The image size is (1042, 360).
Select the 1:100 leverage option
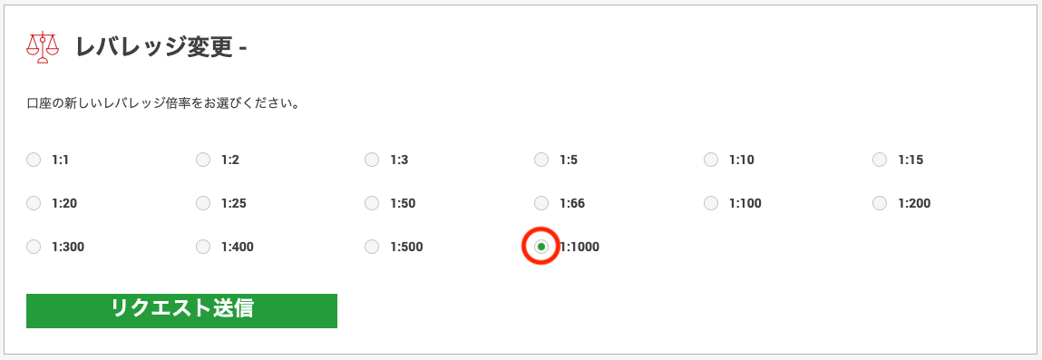tap(711, 203)
